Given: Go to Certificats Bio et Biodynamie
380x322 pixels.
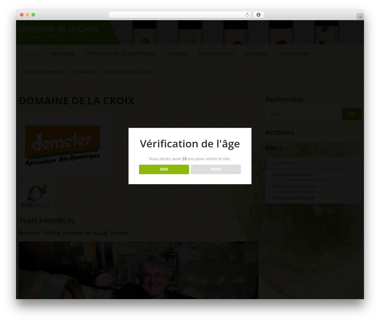Looking at the screenshot, I should [121, 54].
